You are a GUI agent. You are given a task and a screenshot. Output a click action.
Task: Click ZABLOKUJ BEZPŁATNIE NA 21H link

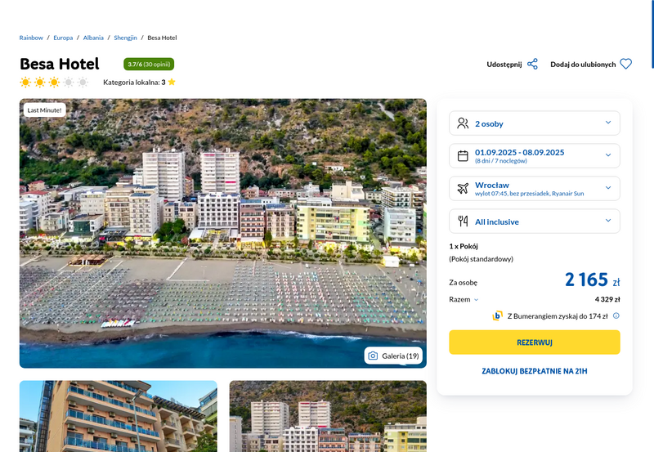tap(535, 371)
